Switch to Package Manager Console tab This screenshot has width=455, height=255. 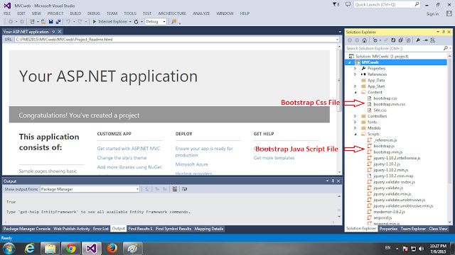pyautogui.click(x=27, y=229)
